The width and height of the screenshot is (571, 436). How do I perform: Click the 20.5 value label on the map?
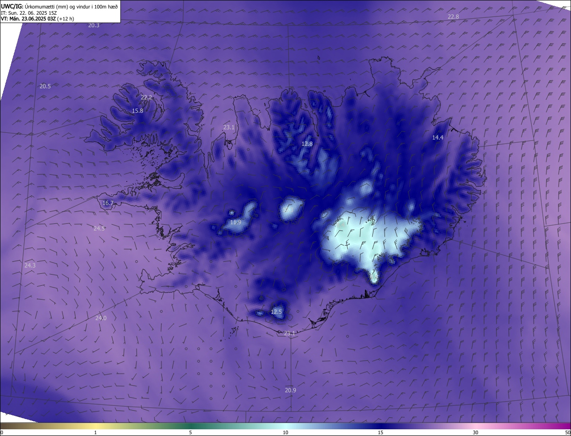point(45,86)
